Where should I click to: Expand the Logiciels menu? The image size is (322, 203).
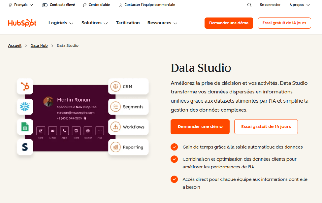tap(61, 23)
